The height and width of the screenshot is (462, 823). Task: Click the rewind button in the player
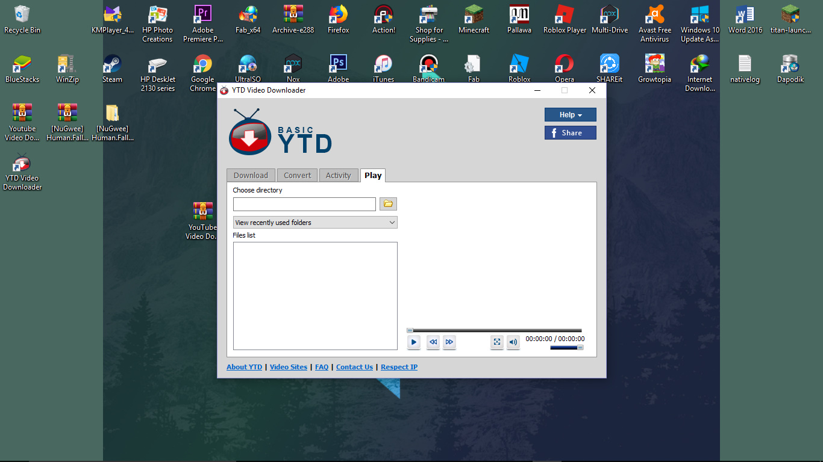433,342
